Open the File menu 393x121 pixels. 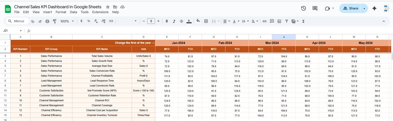(17, 12)
